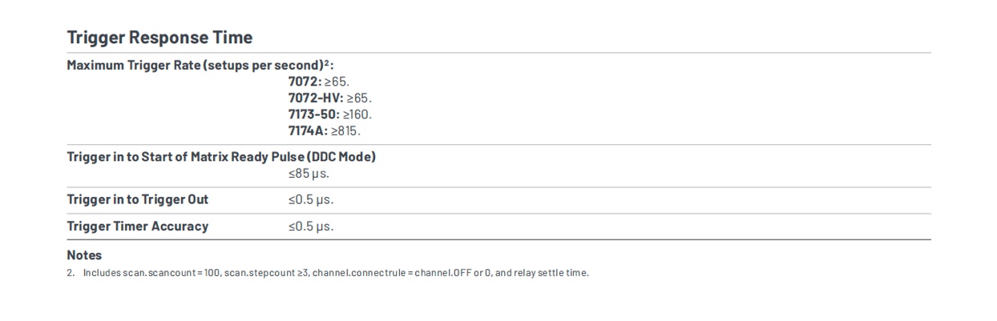Screen dimensions: 997x321
Task: Click the superscript 2 footnote reference
Action: (x=329, y=62)
